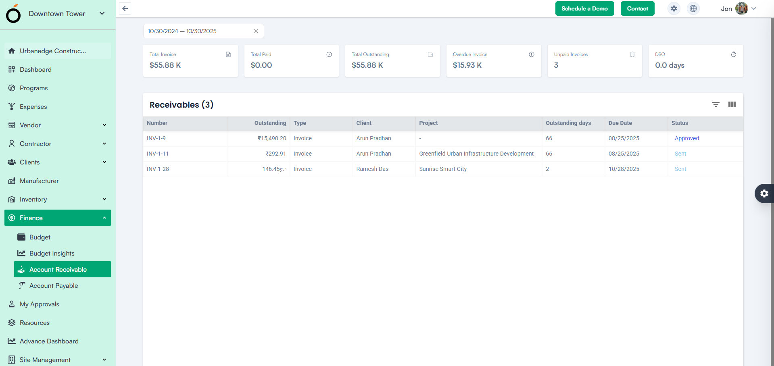Expand the Clients sidebar section

pyautogui.click(x=104, y=162)
